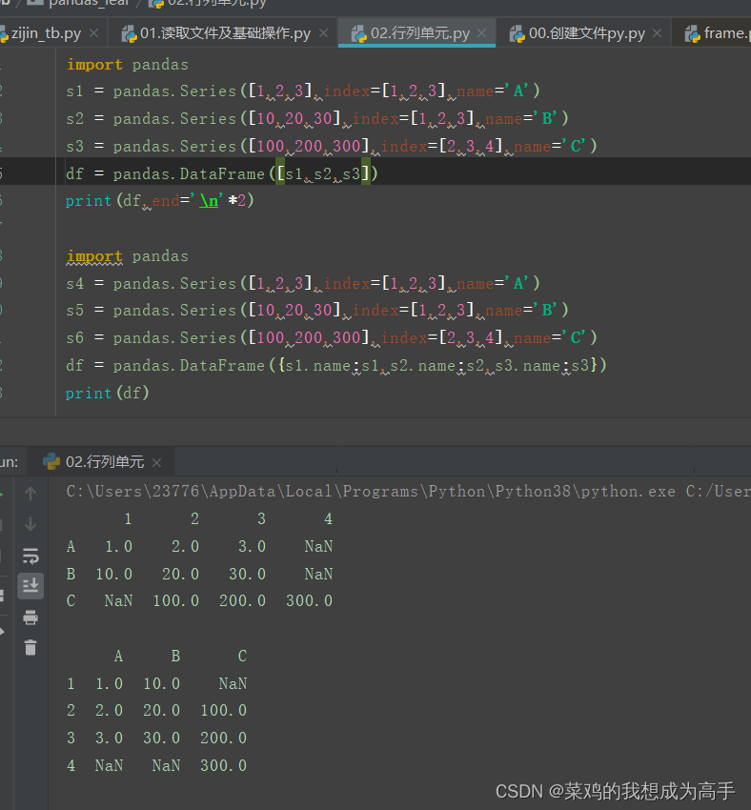Print the console output using printer icon
This screenshot has width=751, height=810.
(x=30, y=618)
